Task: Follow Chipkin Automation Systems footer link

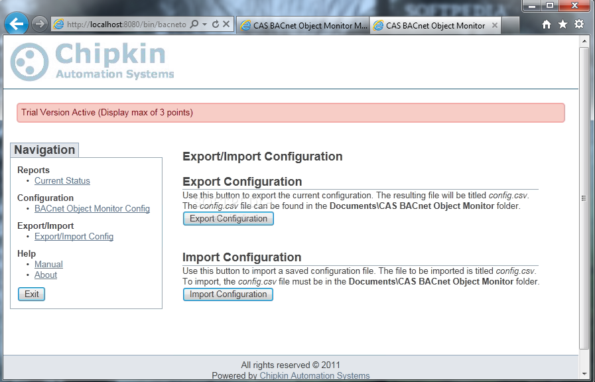Action: pyautogui.click(x=314, y=375)
